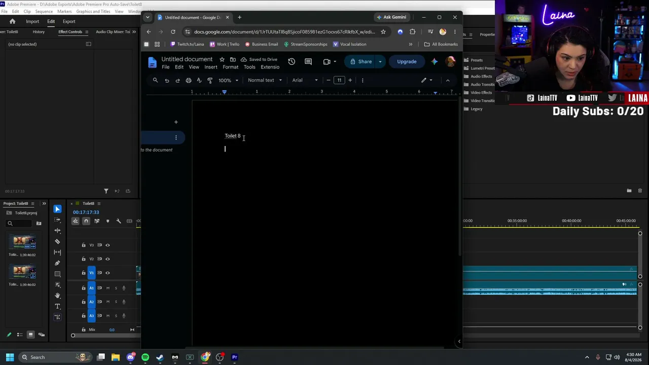The width and height of the screenshot is (649, 365).
Task: Click the Ask Gemini button
Action: click(x=391, y=17)
